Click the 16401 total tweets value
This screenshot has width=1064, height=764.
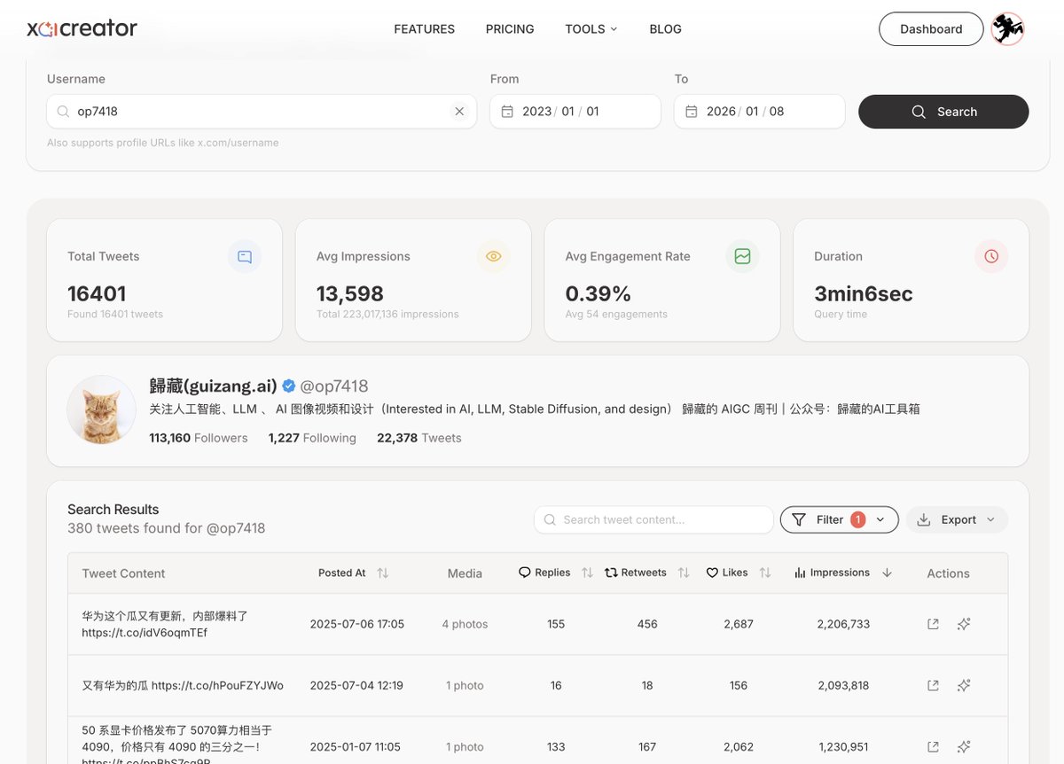coord(97,293)
